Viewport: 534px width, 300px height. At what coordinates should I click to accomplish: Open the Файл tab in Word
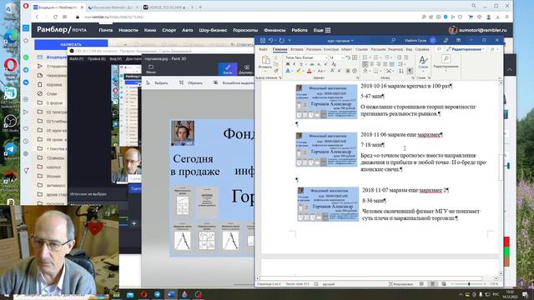(x=263, y=49)
